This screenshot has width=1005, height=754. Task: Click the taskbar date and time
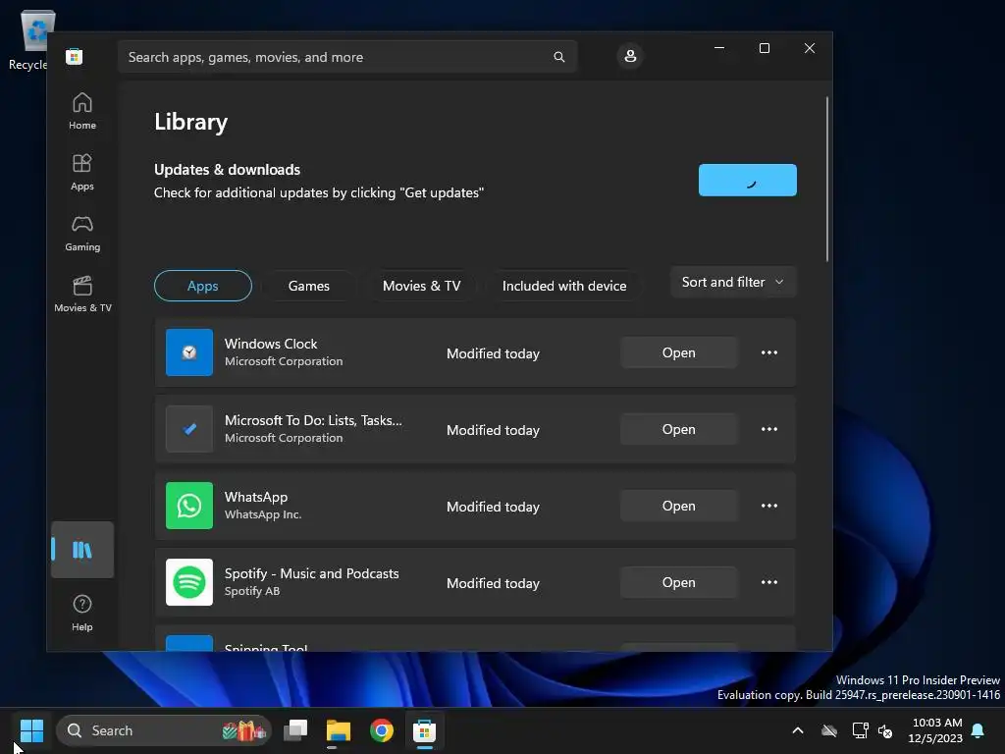click(x=935, y=730)
